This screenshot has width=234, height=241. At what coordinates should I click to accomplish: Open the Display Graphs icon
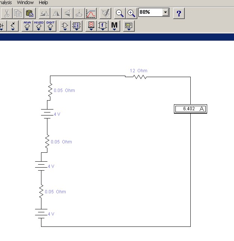pos(91,14)
